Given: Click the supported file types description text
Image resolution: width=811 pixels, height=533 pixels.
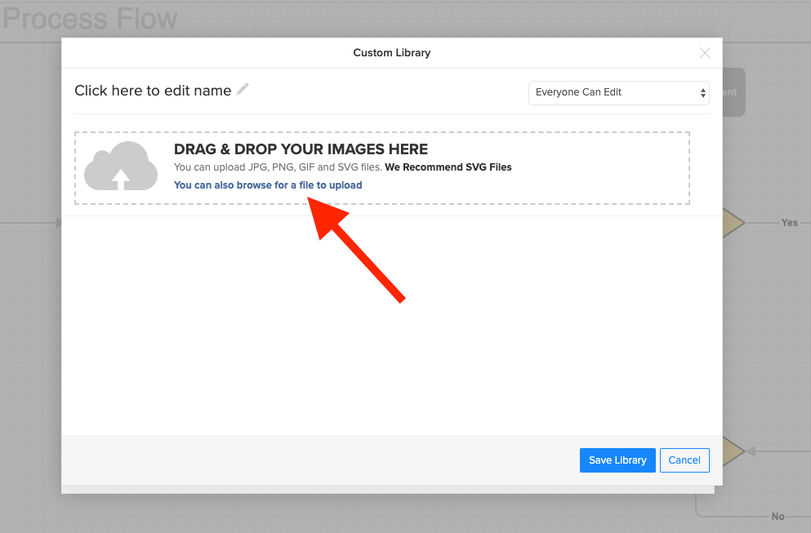Looking at the screenshot, I should tap(278, 167).
